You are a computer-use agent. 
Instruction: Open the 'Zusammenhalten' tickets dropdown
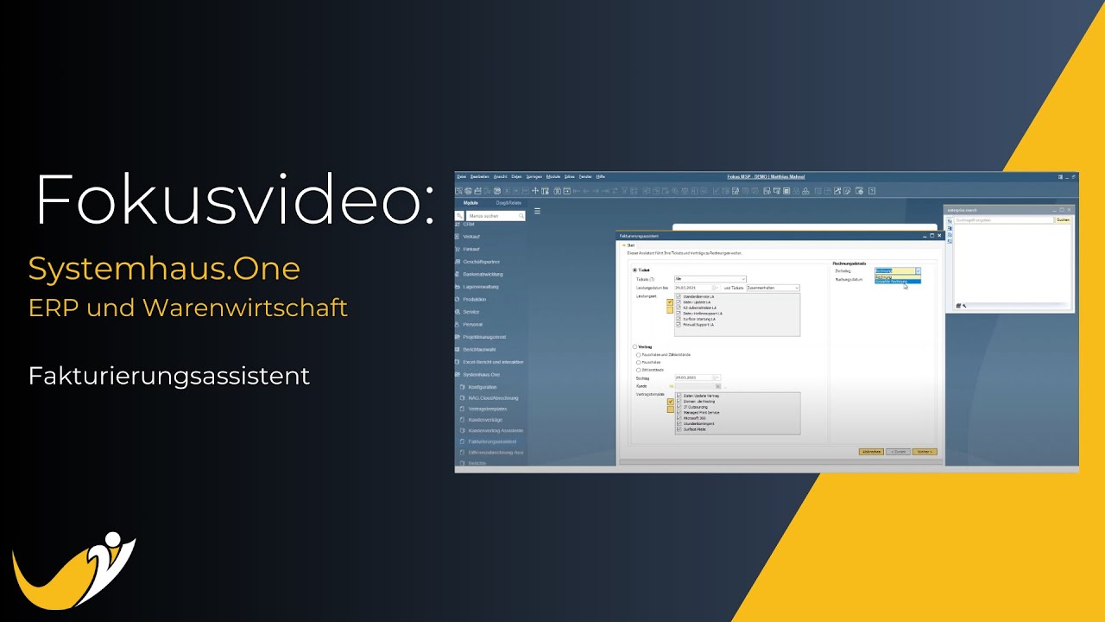(796, 288)
